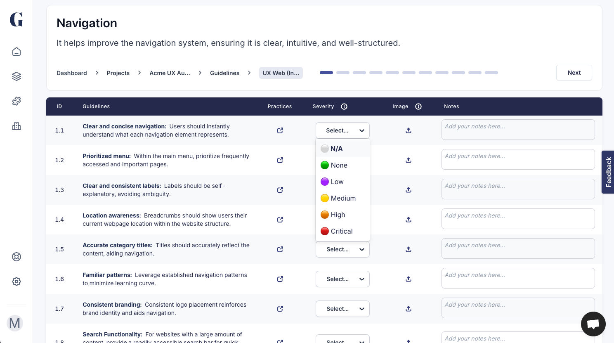Choose High severity option
The image size is (614, 343).
coord(342,215)
